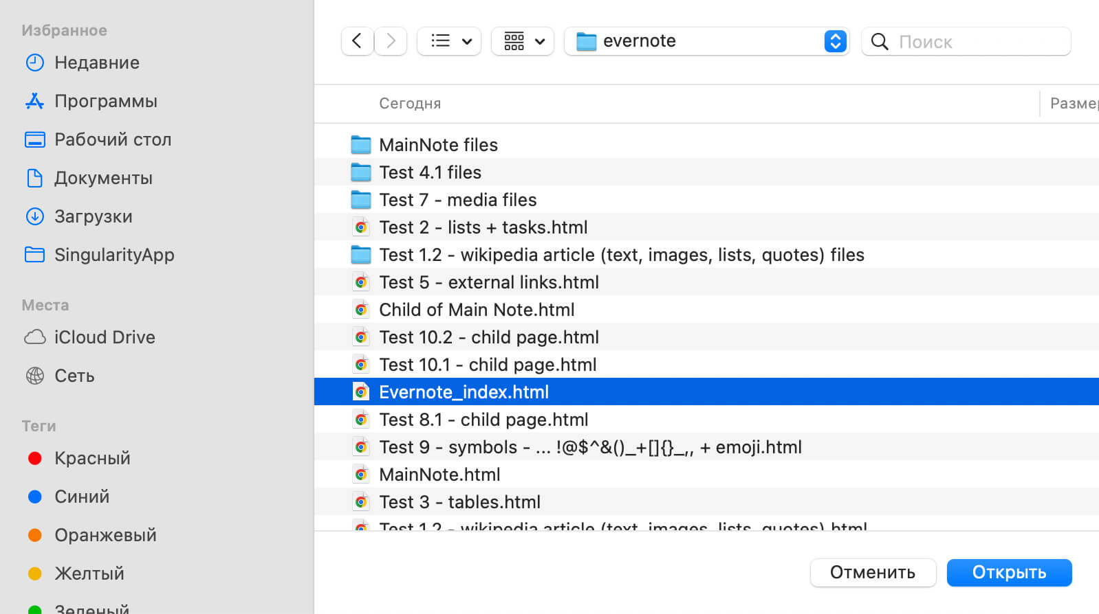The image size is (1099, 614).
Task: Select Test 3 - tables.html file
Action: [x=459, y=502]
